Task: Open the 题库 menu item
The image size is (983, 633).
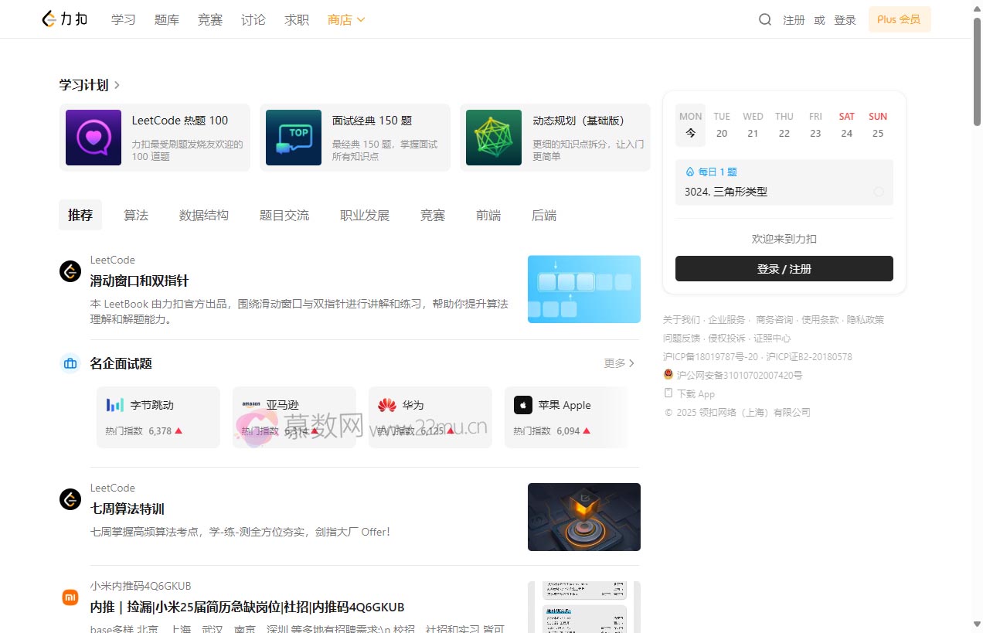Action: [166, 19]
